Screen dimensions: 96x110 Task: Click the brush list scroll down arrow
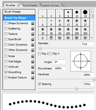tap(92, 38)
